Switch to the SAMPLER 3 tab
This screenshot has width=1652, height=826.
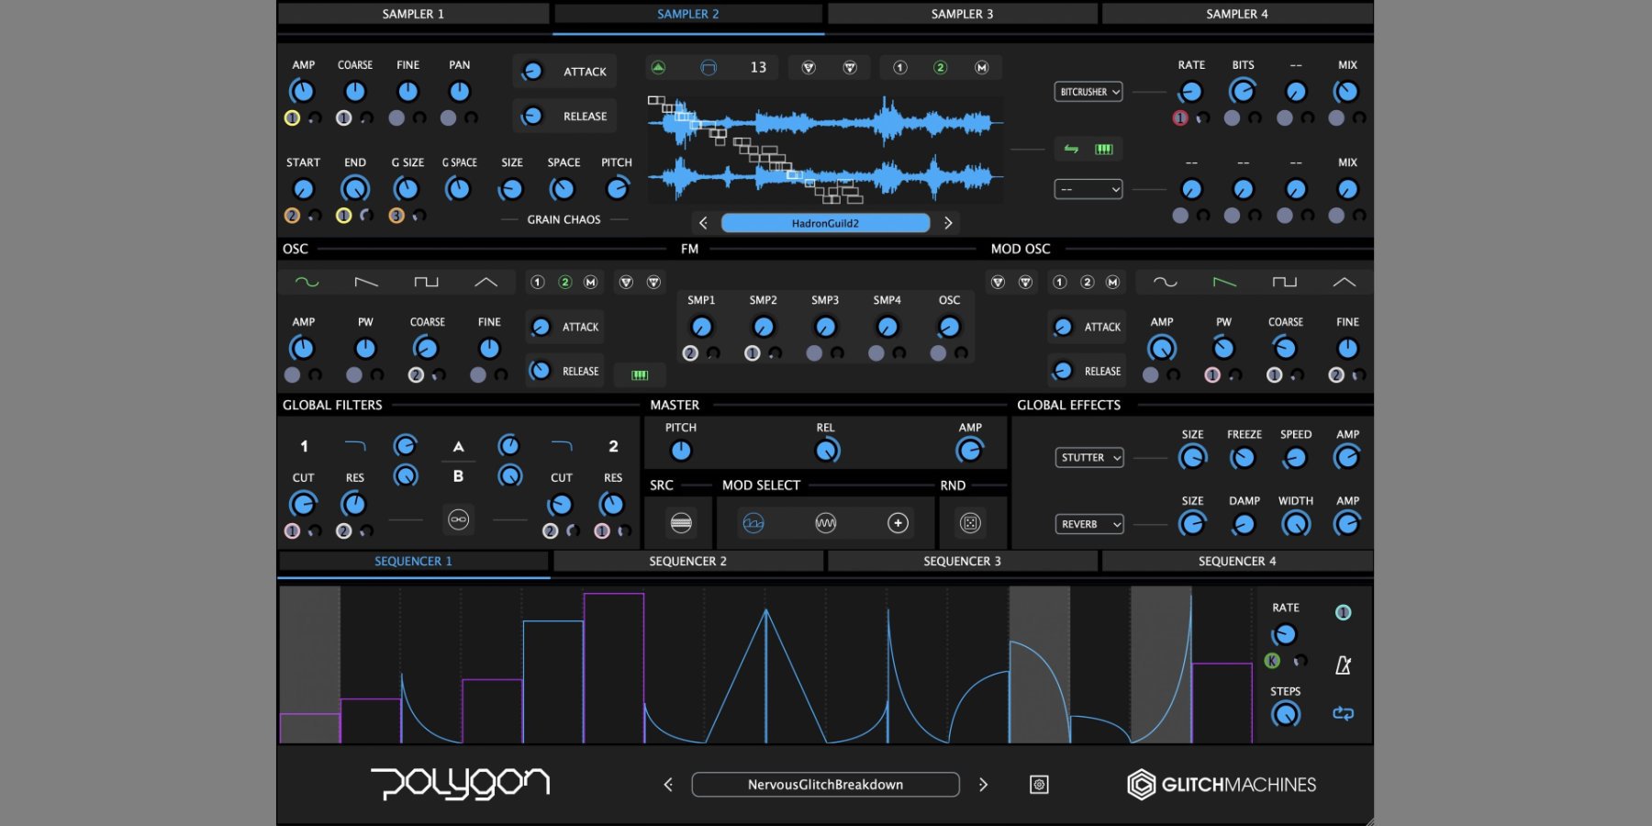[962, 14]
